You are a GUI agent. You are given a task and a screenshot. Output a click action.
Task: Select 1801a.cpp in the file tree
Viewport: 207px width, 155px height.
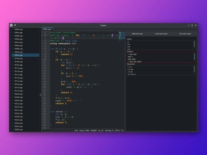[x=18, y=42]
